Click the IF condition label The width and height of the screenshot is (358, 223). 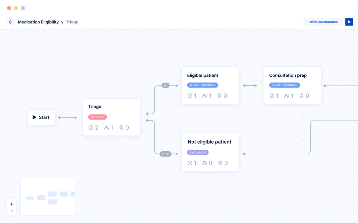point(165,85)
